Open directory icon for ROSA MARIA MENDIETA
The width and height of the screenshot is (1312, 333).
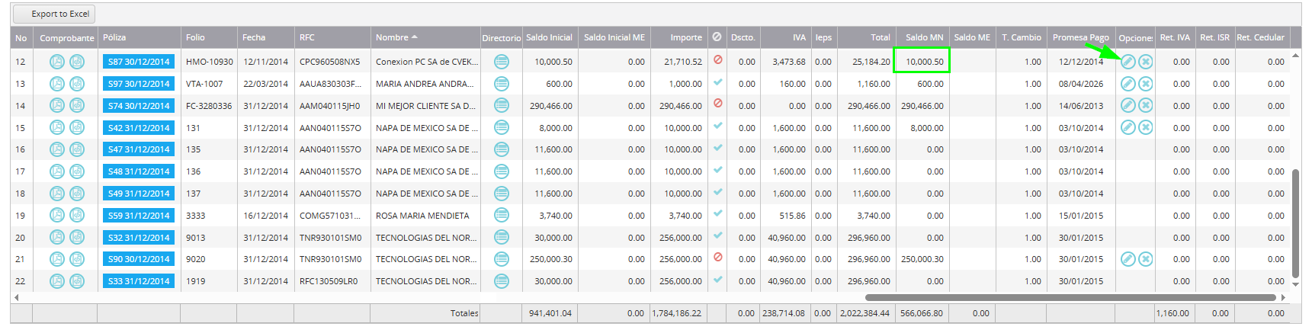pos(501,215)
